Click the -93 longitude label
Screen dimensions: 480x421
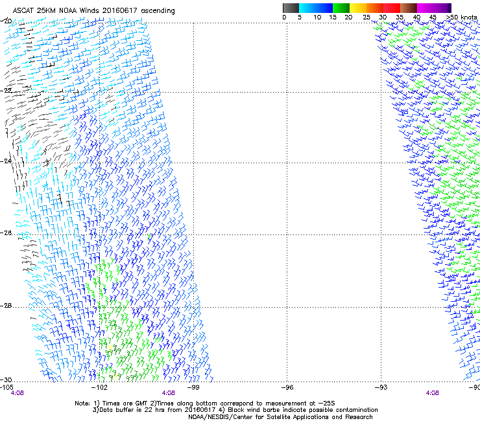click(381, 387)
